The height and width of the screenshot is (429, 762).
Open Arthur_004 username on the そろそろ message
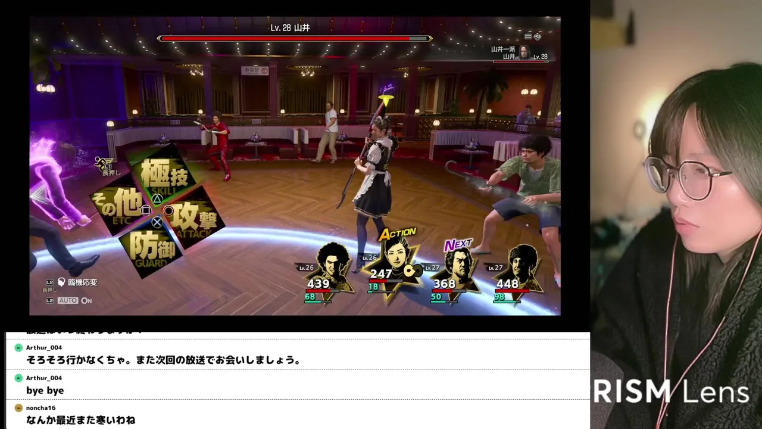click(44, 347)
